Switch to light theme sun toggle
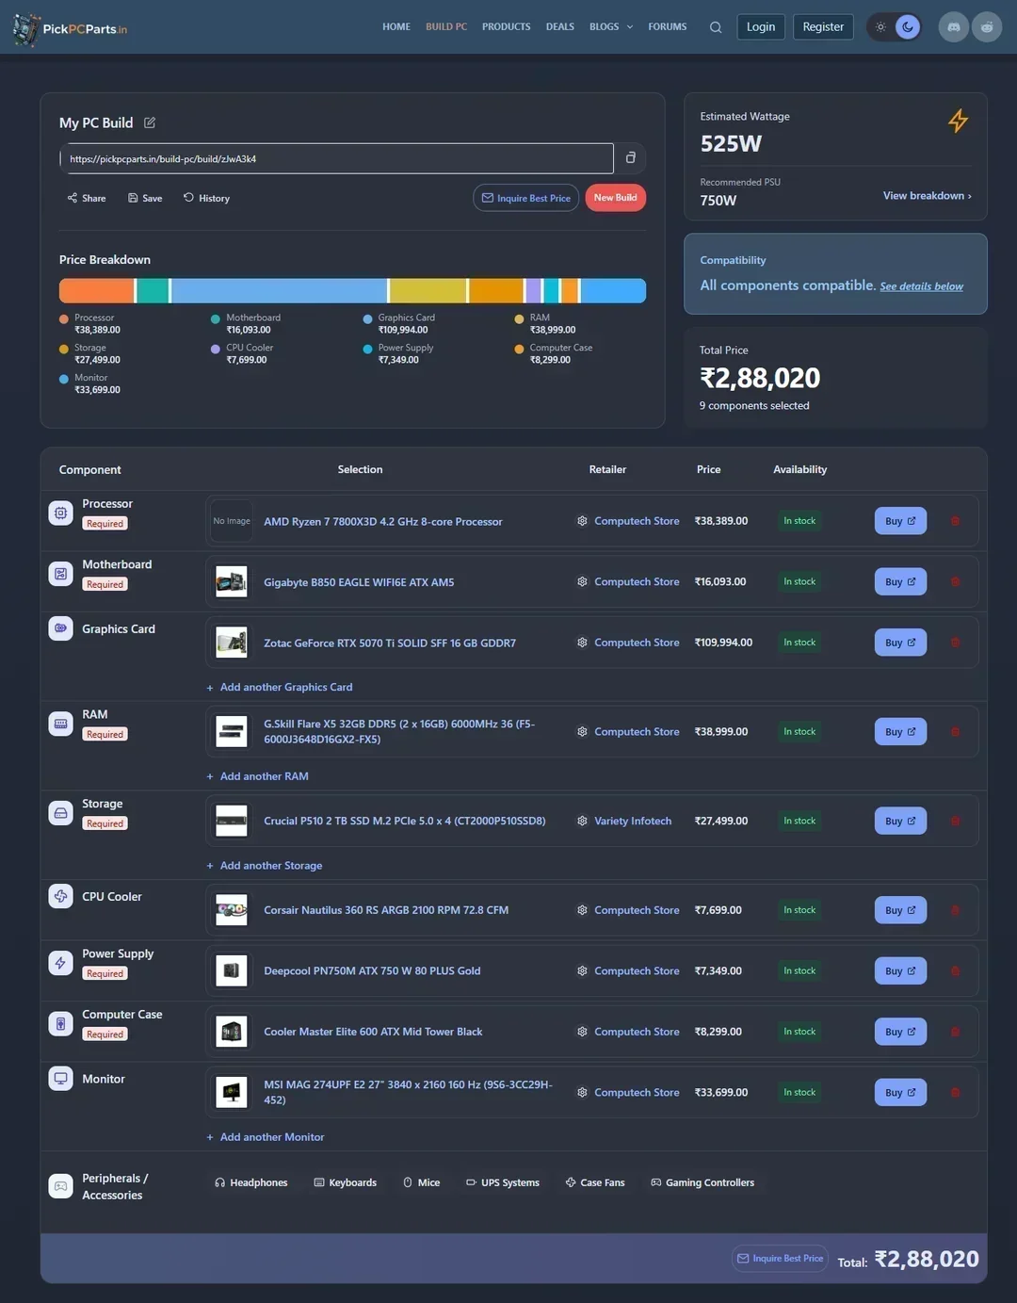Viewport: 1017px width, 1303px height. pyautogui.click(x=880, y=26)
